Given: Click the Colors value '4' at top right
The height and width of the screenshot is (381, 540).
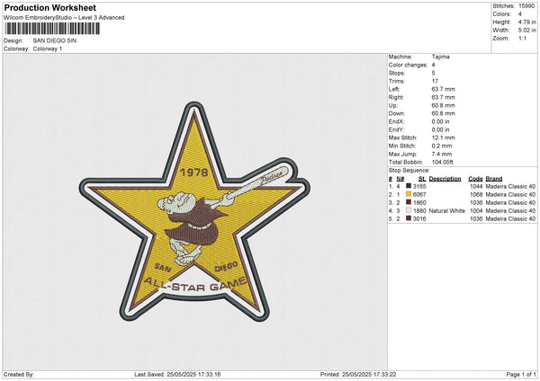Looking at the screenshot, I should [520, 14].
